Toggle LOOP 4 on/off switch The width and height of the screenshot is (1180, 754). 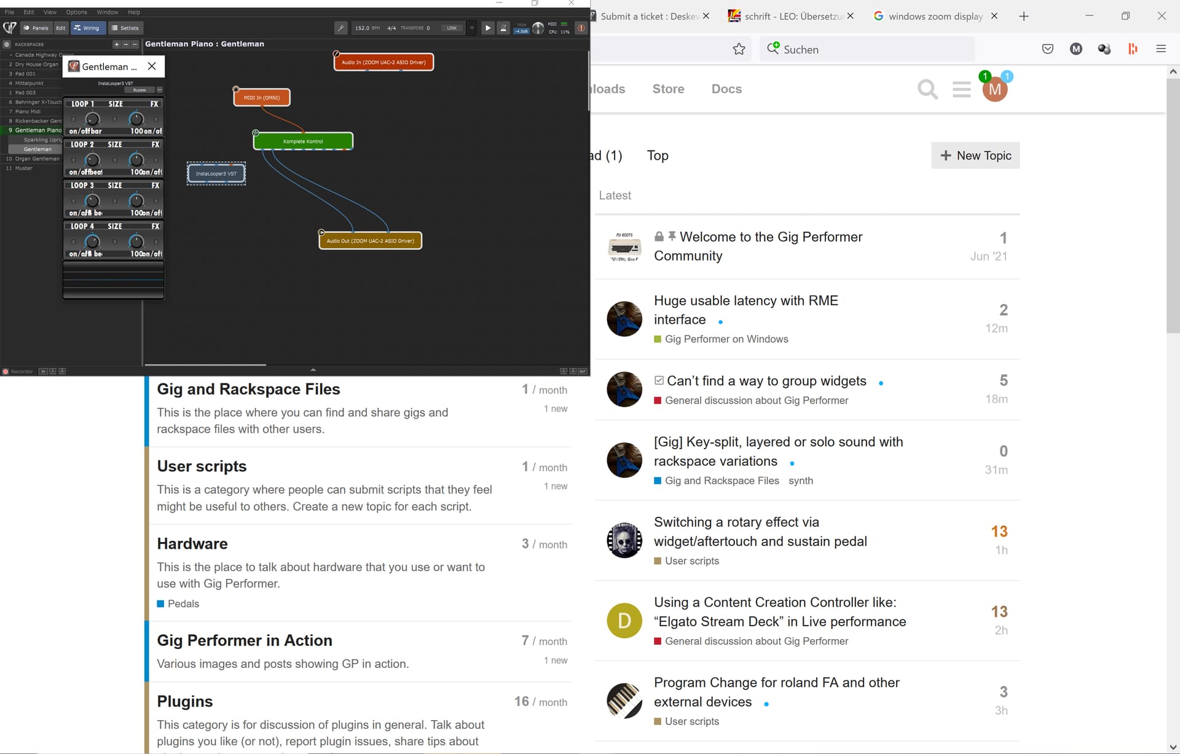click(73, 242)
